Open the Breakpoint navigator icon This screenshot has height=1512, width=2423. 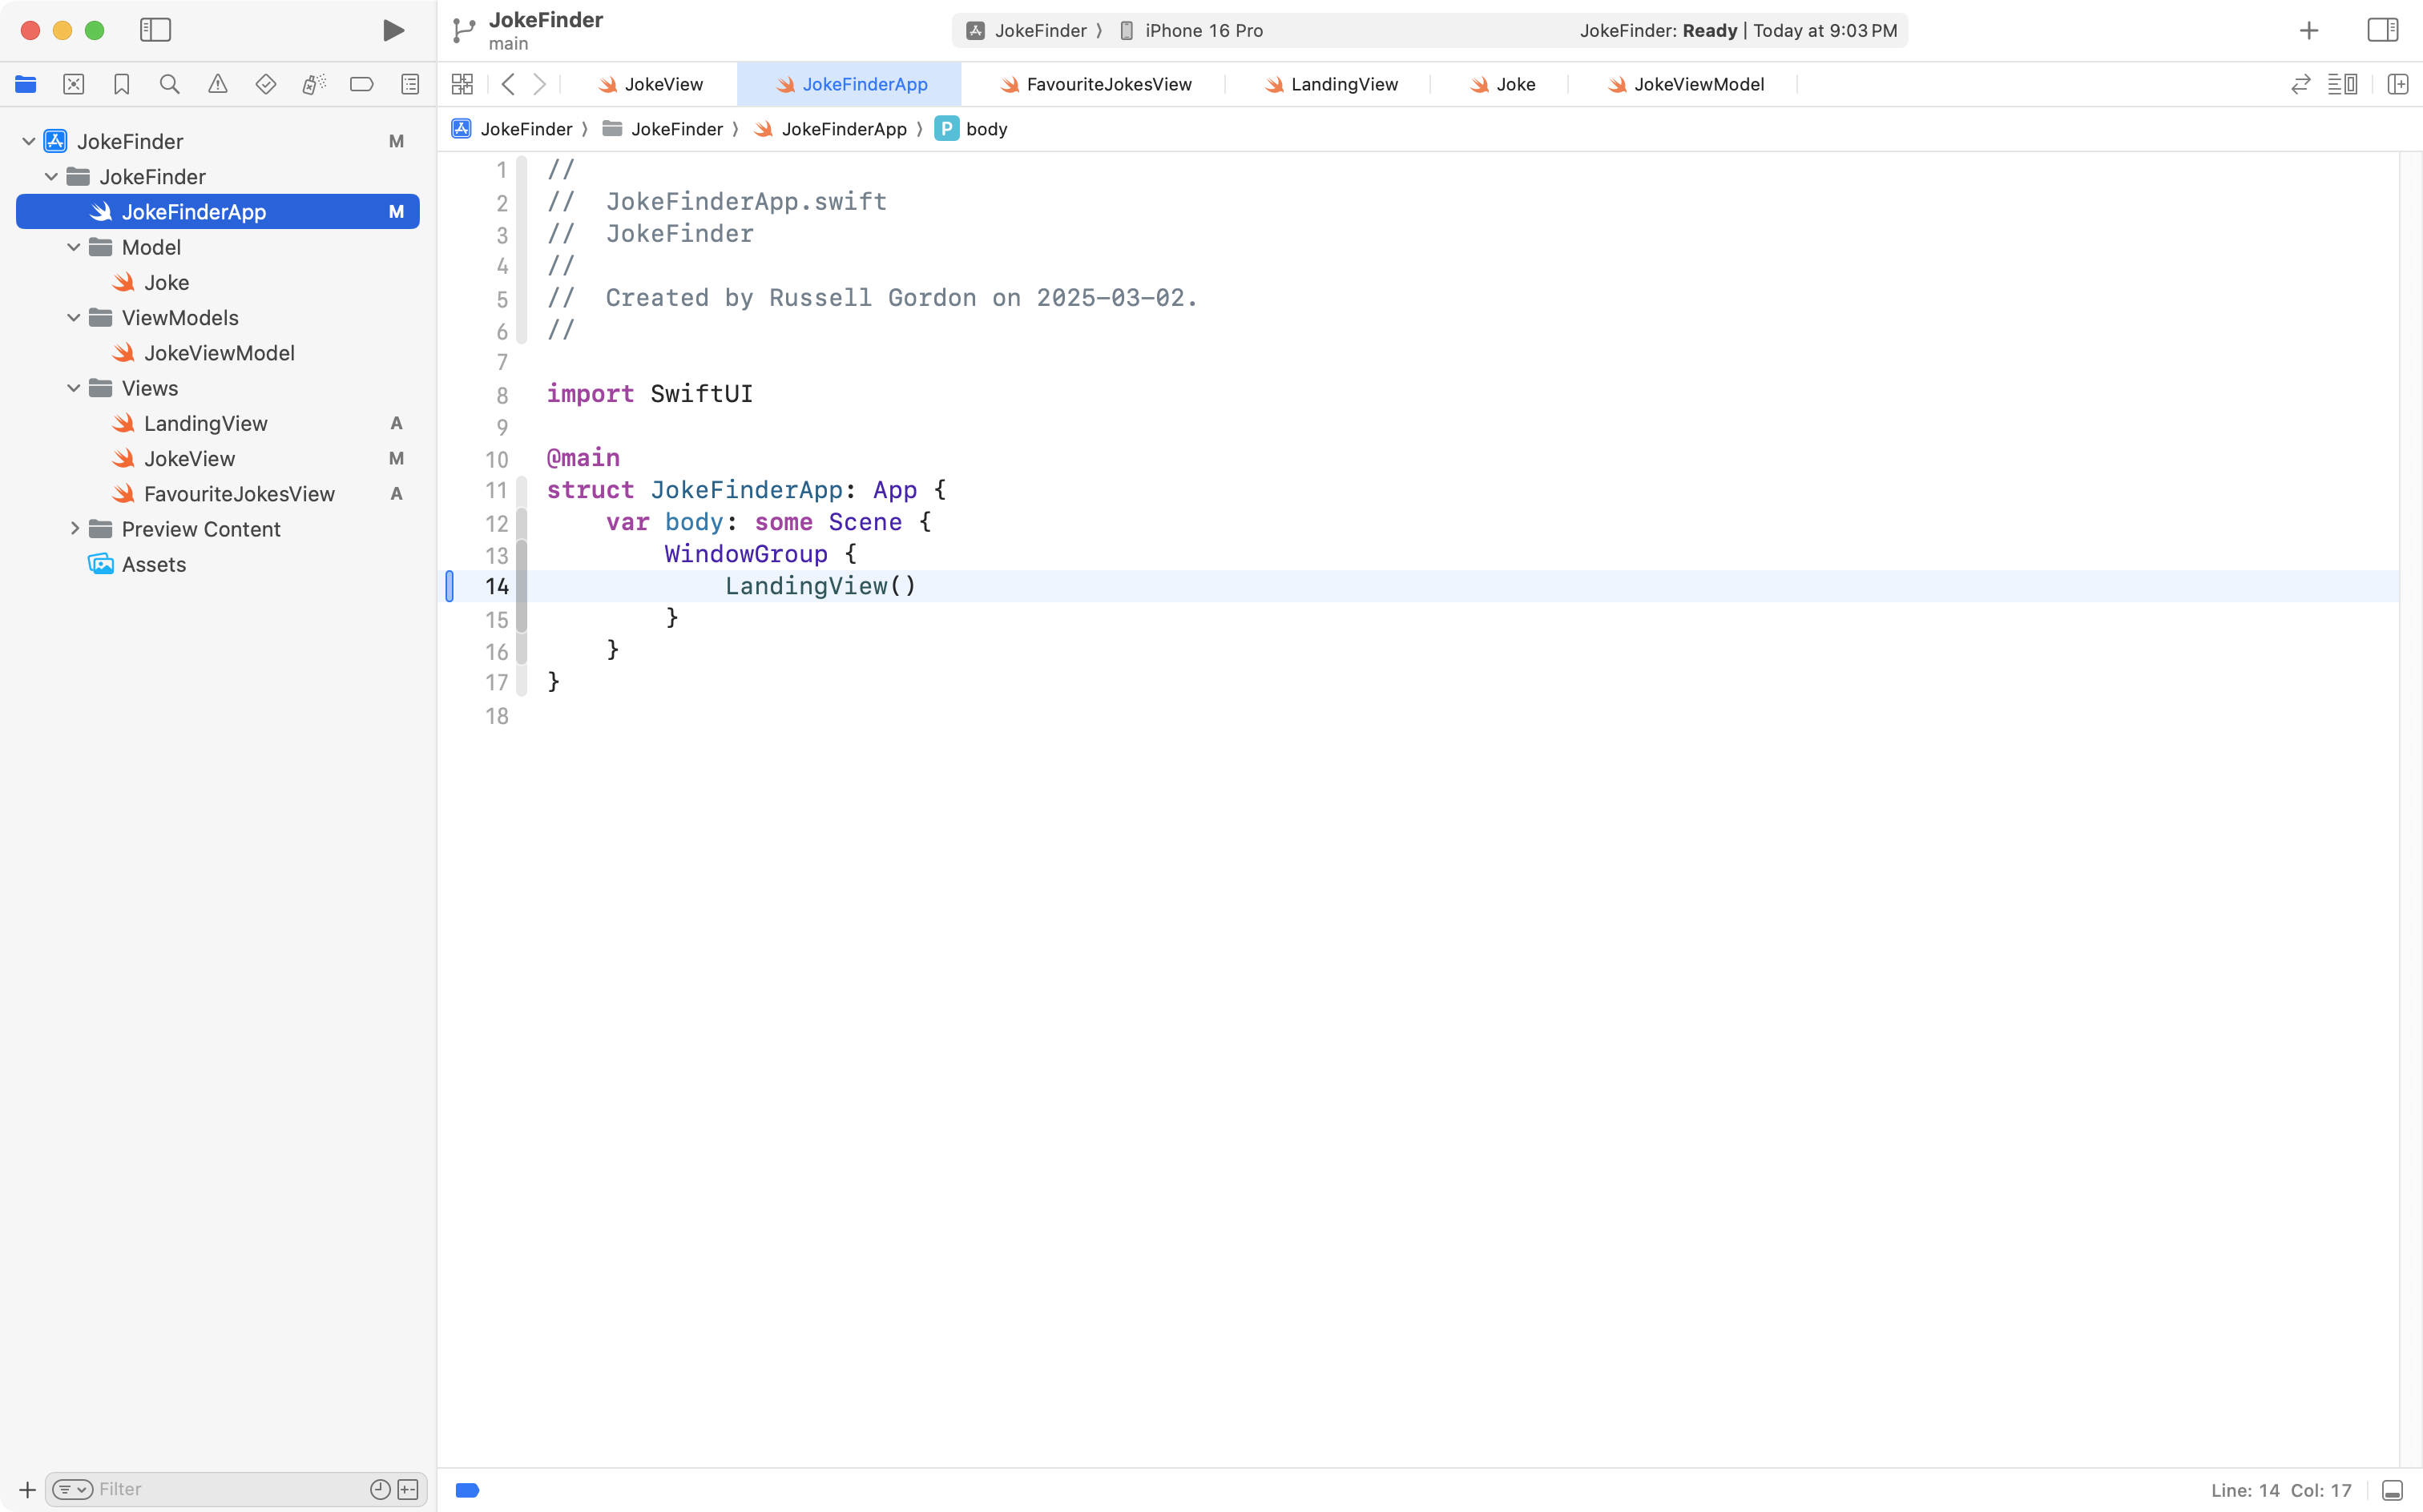coord(361,85)
